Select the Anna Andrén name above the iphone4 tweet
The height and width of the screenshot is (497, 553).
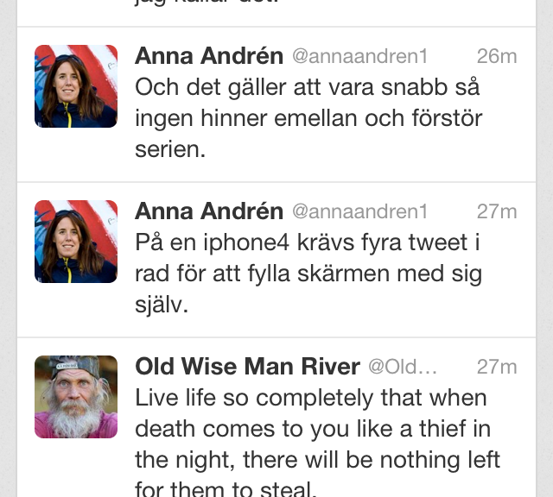[x=209, y=211]
